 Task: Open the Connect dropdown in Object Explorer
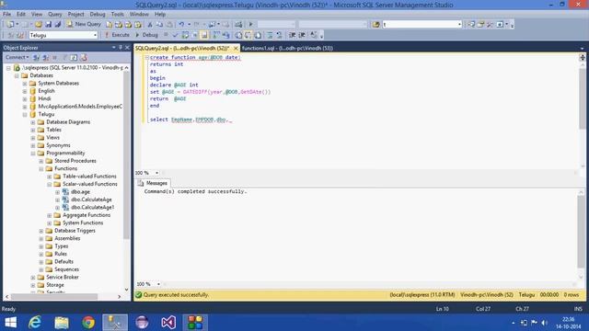pos(17,57)
